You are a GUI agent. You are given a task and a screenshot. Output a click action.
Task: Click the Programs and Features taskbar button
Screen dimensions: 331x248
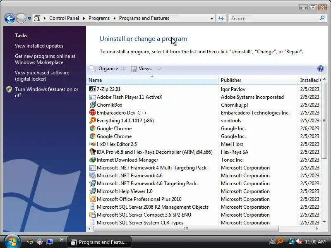tap(99, 242)
